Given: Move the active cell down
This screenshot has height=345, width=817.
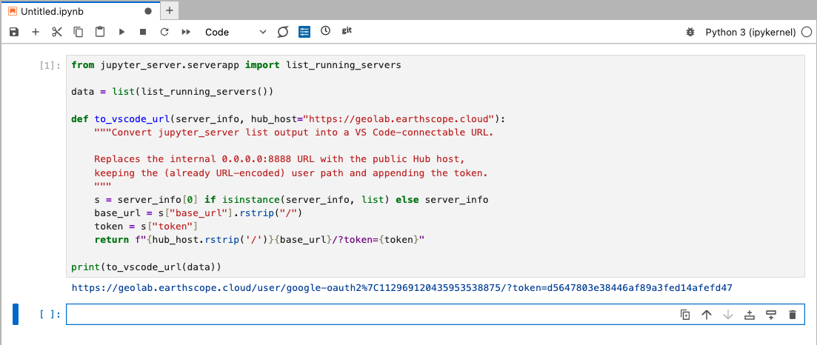Looking at the screenshot, I should 728,315.
